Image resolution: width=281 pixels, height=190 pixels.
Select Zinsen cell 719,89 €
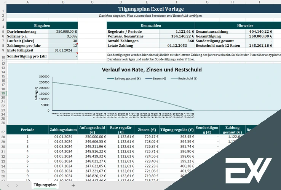point(147,176)
